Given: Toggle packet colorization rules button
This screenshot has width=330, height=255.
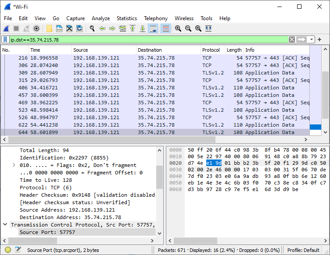Looking at the screenshot, I should tap(166, 28).
